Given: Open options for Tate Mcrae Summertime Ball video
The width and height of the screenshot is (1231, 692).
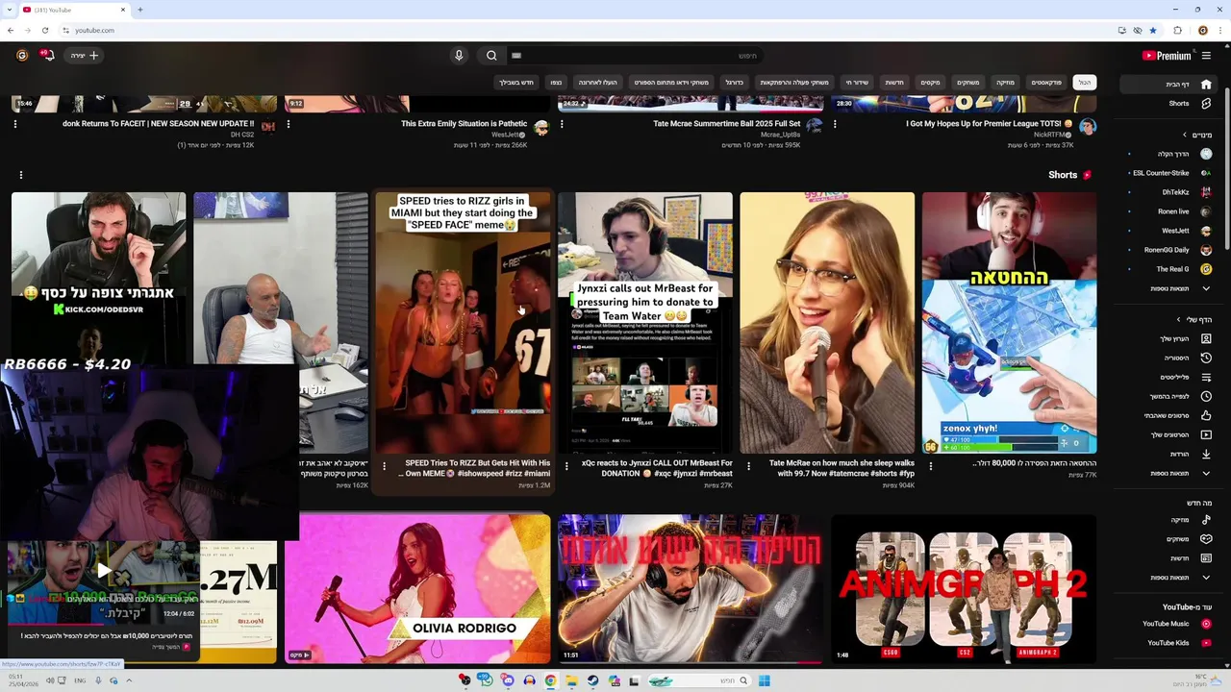Looking at the screenshot, I should pos(562,124).
